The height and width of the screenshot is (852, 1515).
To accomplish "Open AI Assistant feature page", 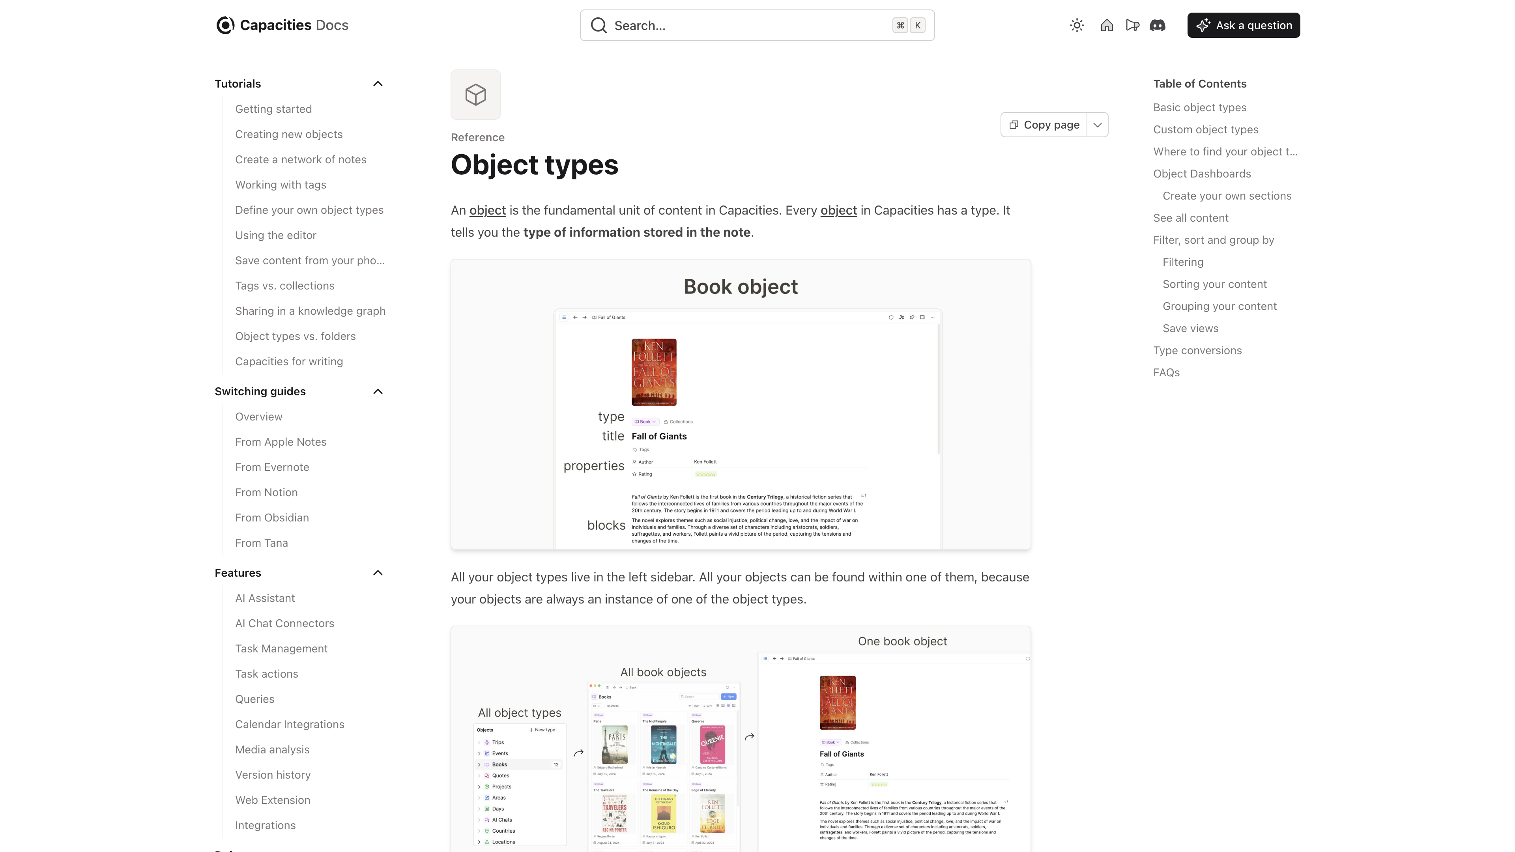I will point(265,598).
